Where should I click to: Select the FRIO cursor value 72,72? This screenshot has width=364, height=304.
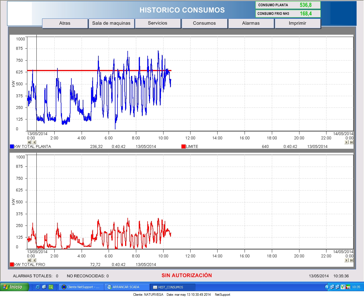click(x=95, y=264)
